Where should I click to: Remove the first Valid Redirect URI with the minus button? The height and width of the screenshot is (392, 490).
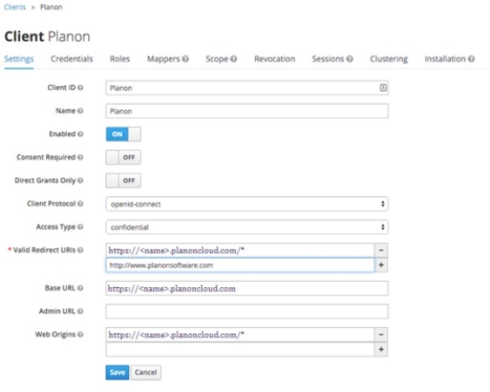(382, 250)
